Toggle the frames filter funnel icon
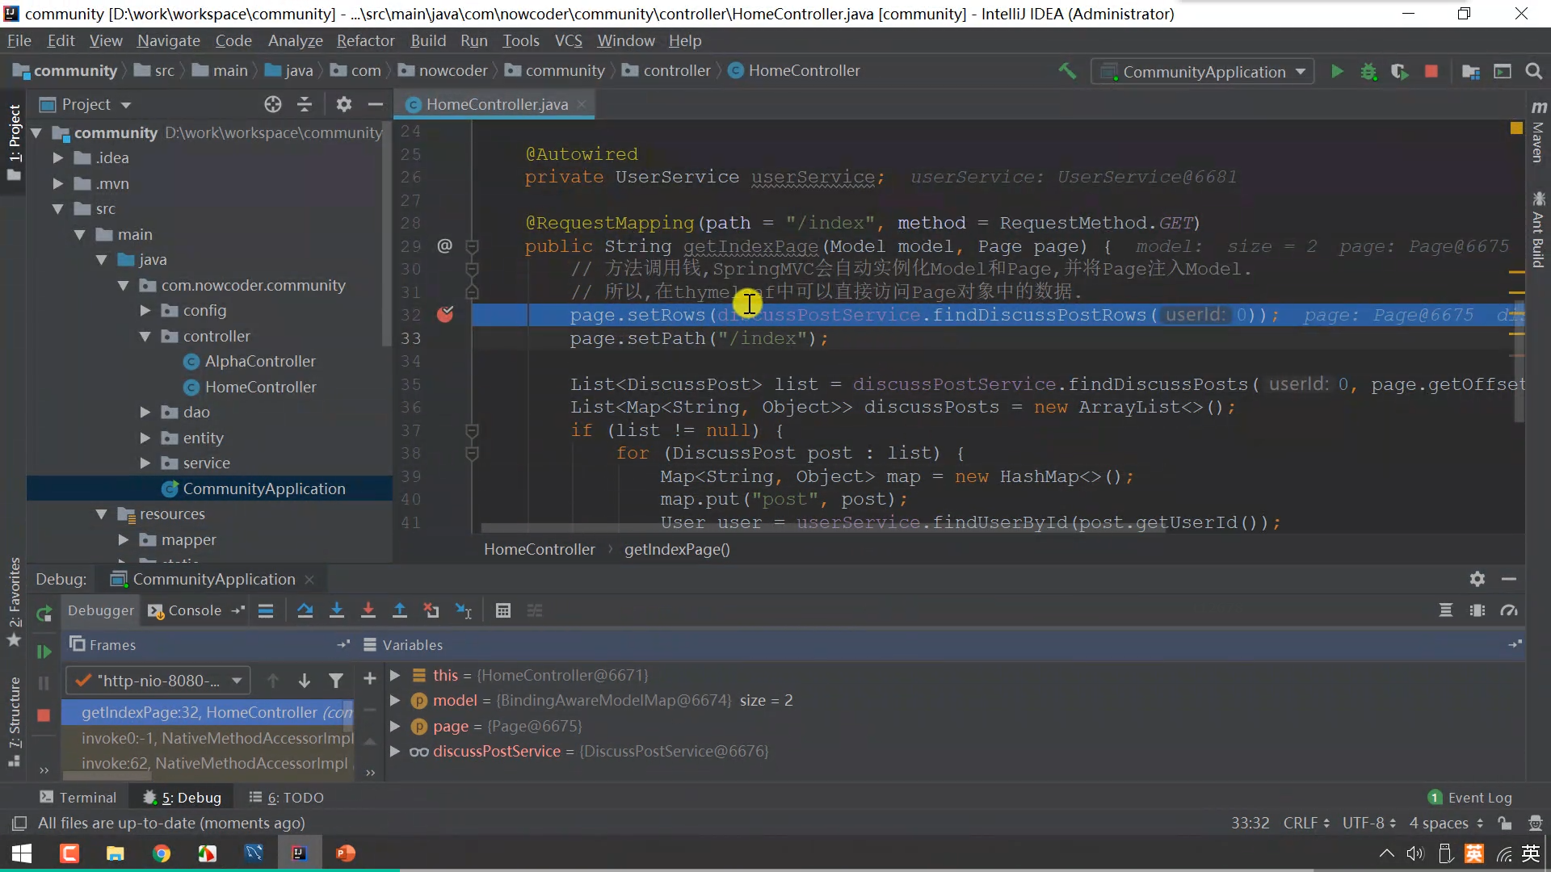The width and height of the screenshot is (1551, 872). [x=336, y=681]
